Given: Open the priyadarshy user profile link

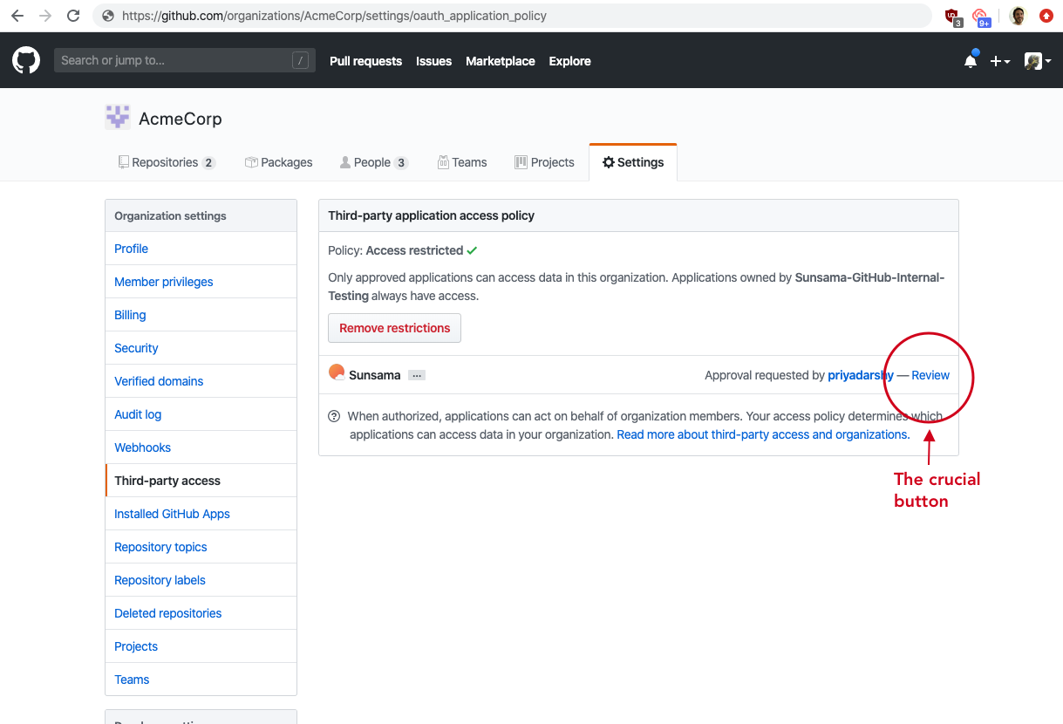Looking at the screenshot, I should [861, 375].
